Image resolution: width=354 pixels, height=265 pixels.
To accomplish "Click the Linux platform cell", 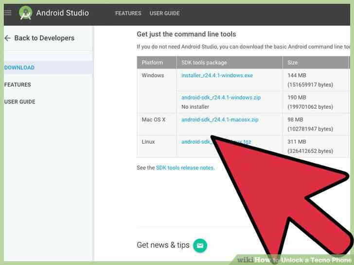I will click(148, 142).
